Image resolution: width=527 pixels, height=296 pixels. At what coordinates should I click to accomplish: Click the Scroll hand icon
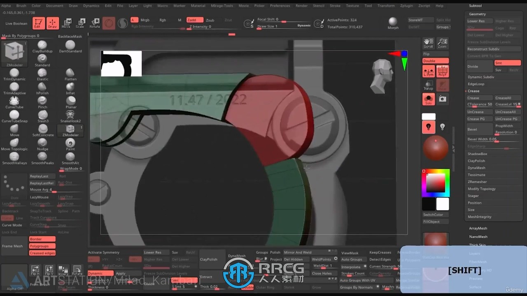tap(429, 43)
